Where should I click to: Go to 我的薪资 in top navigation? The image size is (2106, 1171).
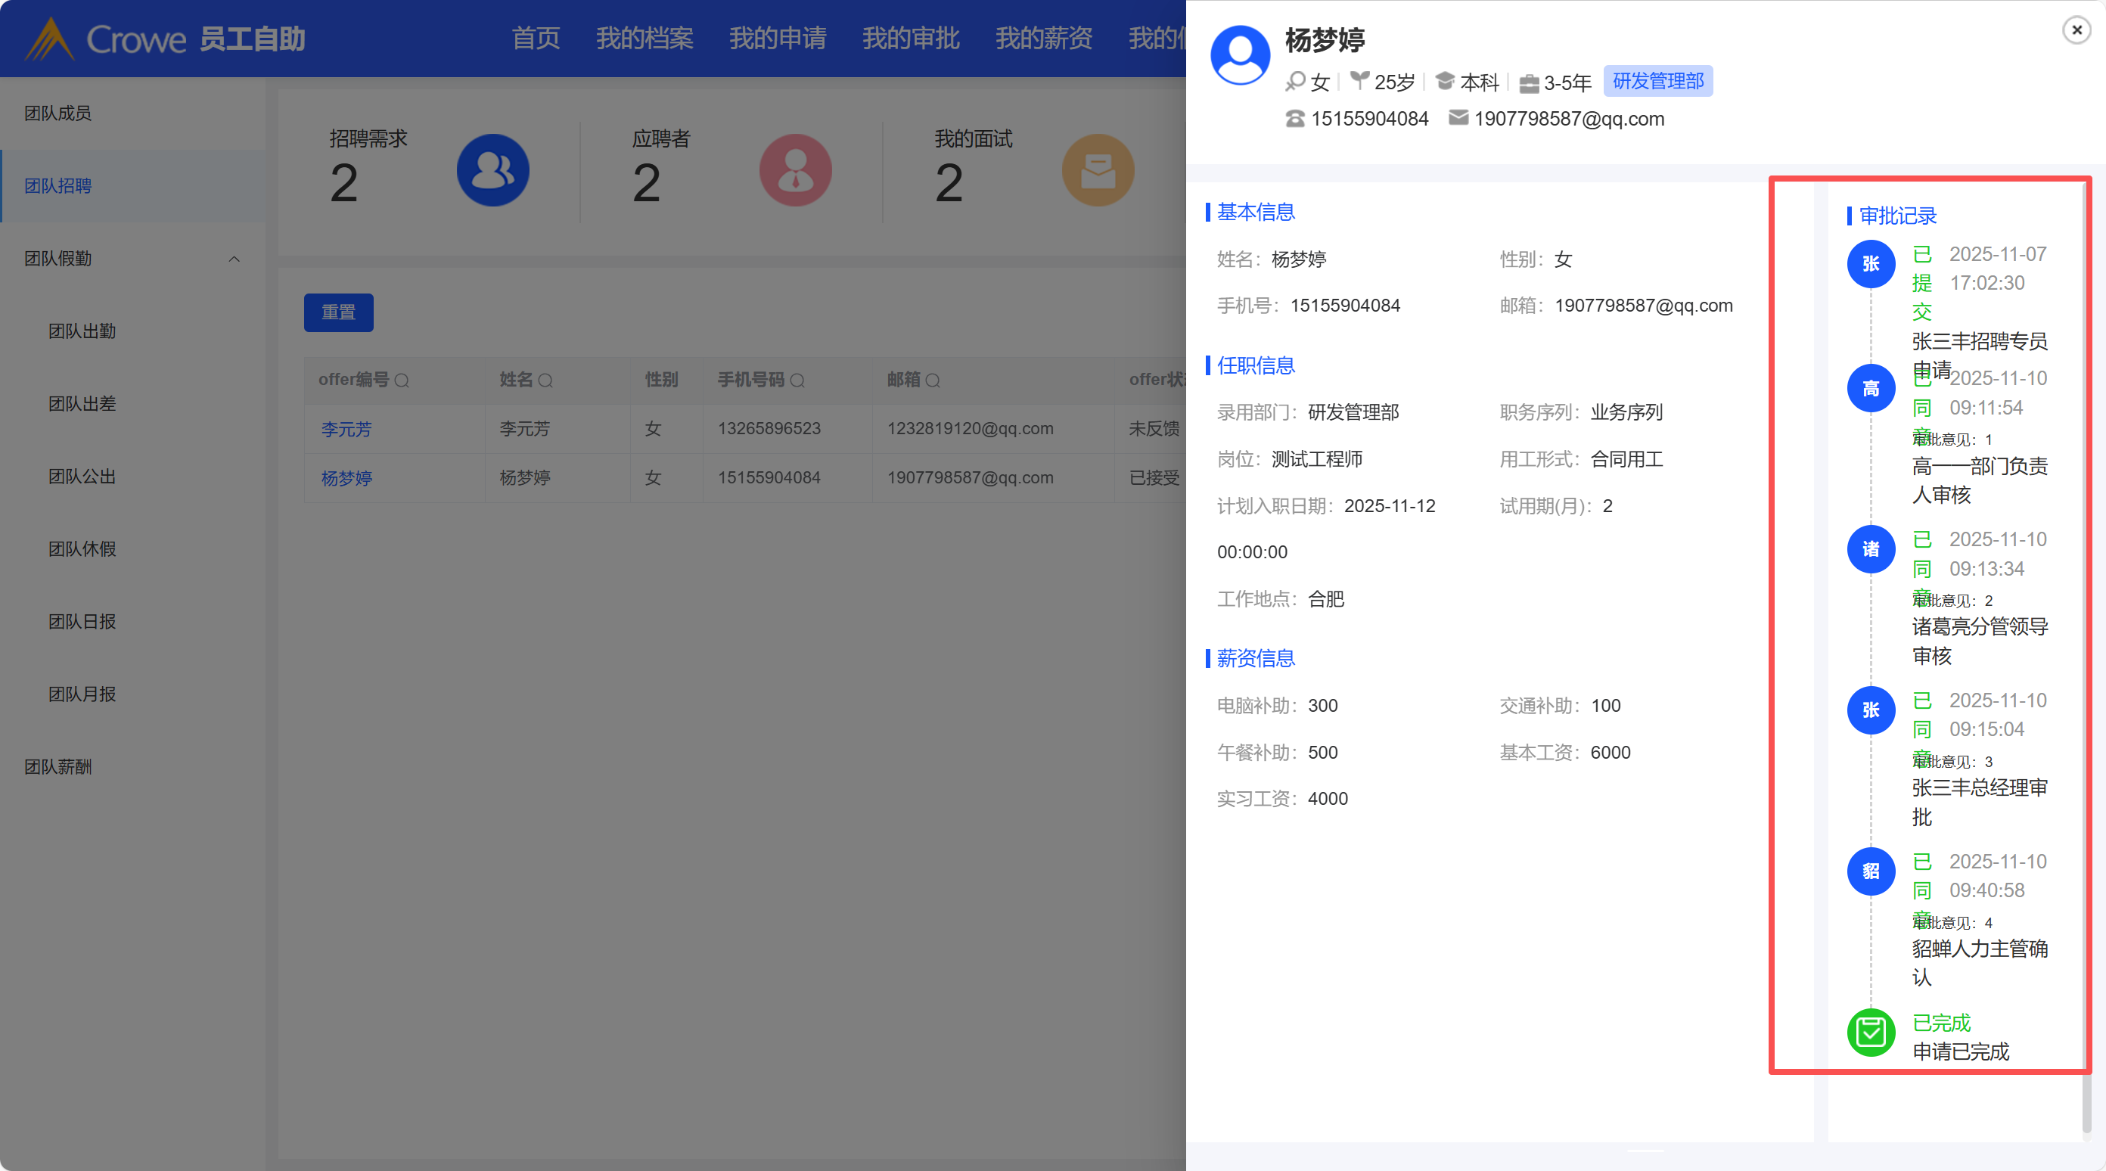click(x=1044, y=38)
